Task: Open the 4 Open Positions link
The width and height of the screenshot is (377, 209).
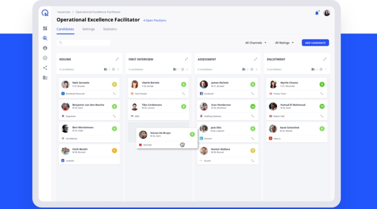Action: (x=155, y=20)
